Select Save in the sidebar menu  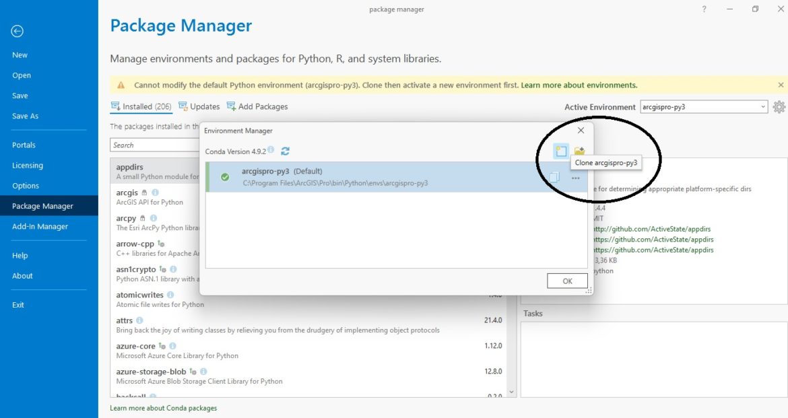click(x=20, y=96)
